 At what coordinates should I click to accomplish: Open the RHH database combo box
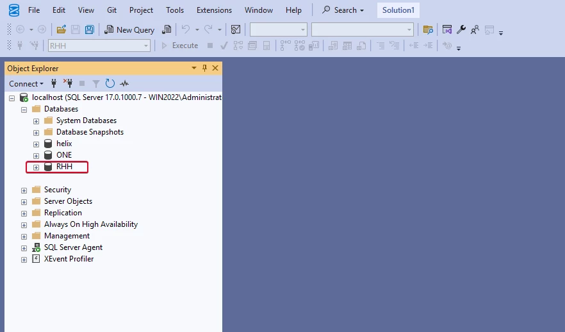point(99,46)
